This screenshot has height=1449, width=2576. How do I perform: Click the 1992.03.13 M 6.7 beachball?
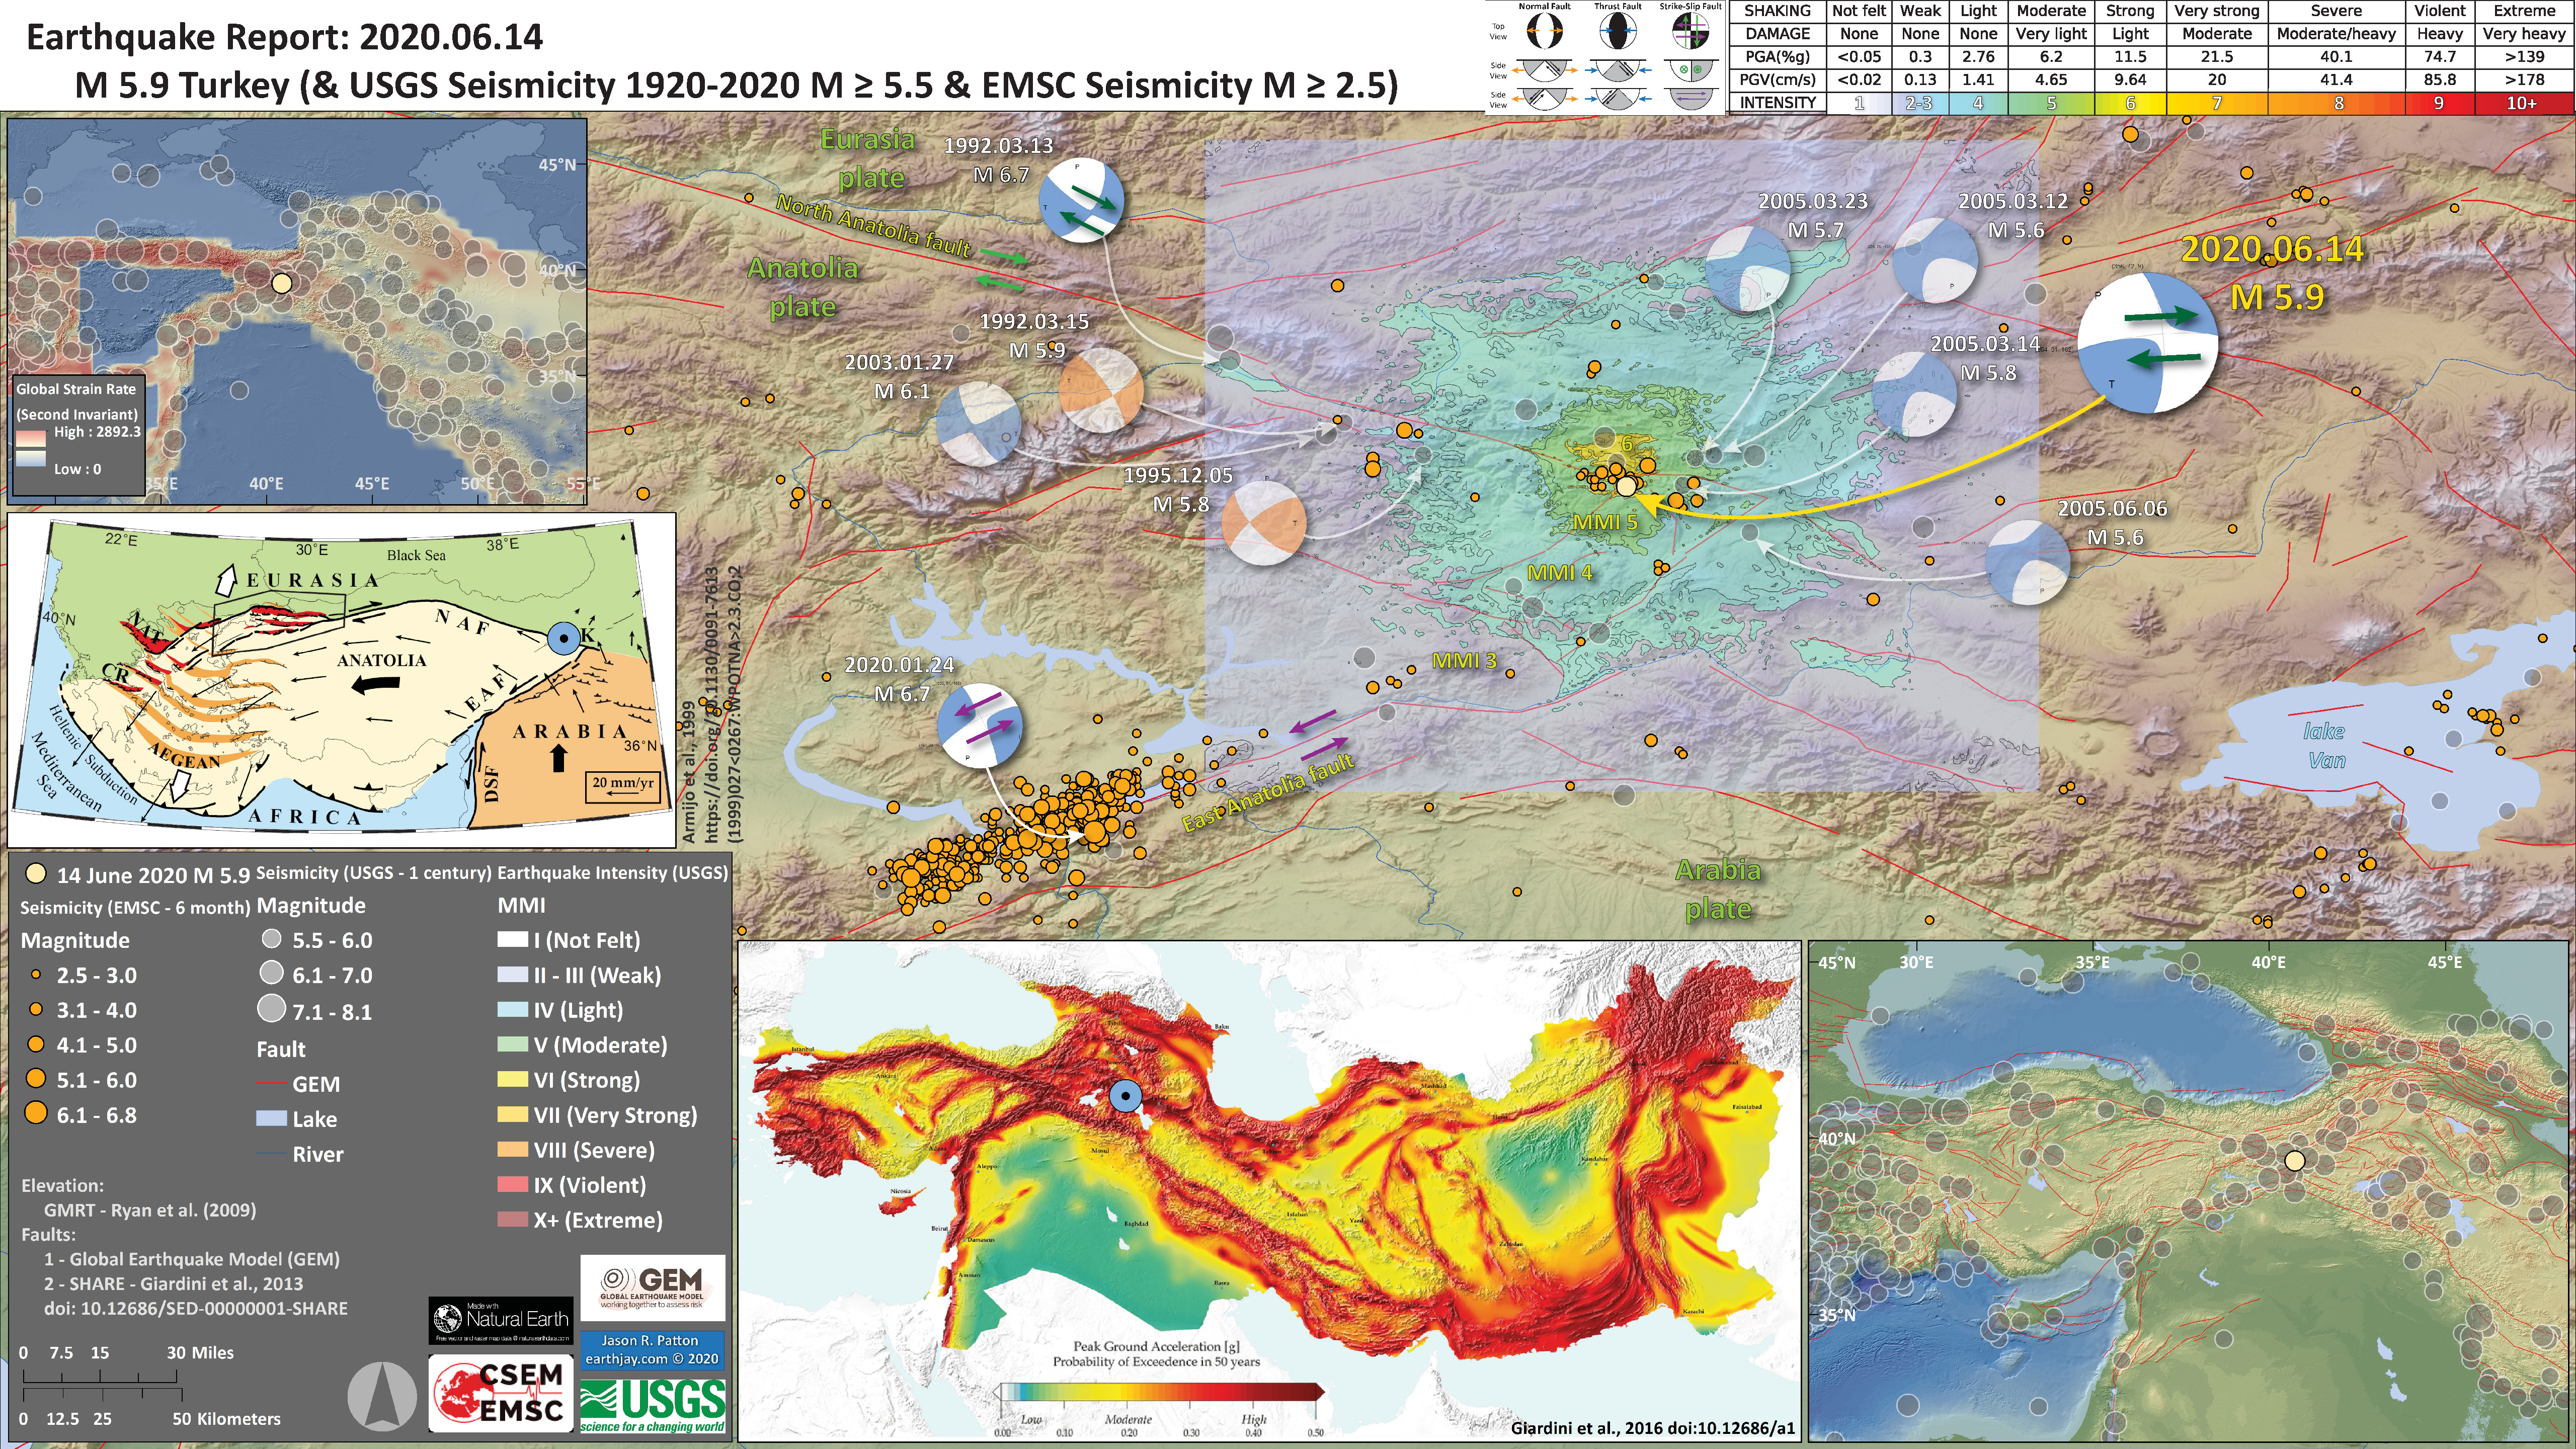click(x=1081, y=200)
